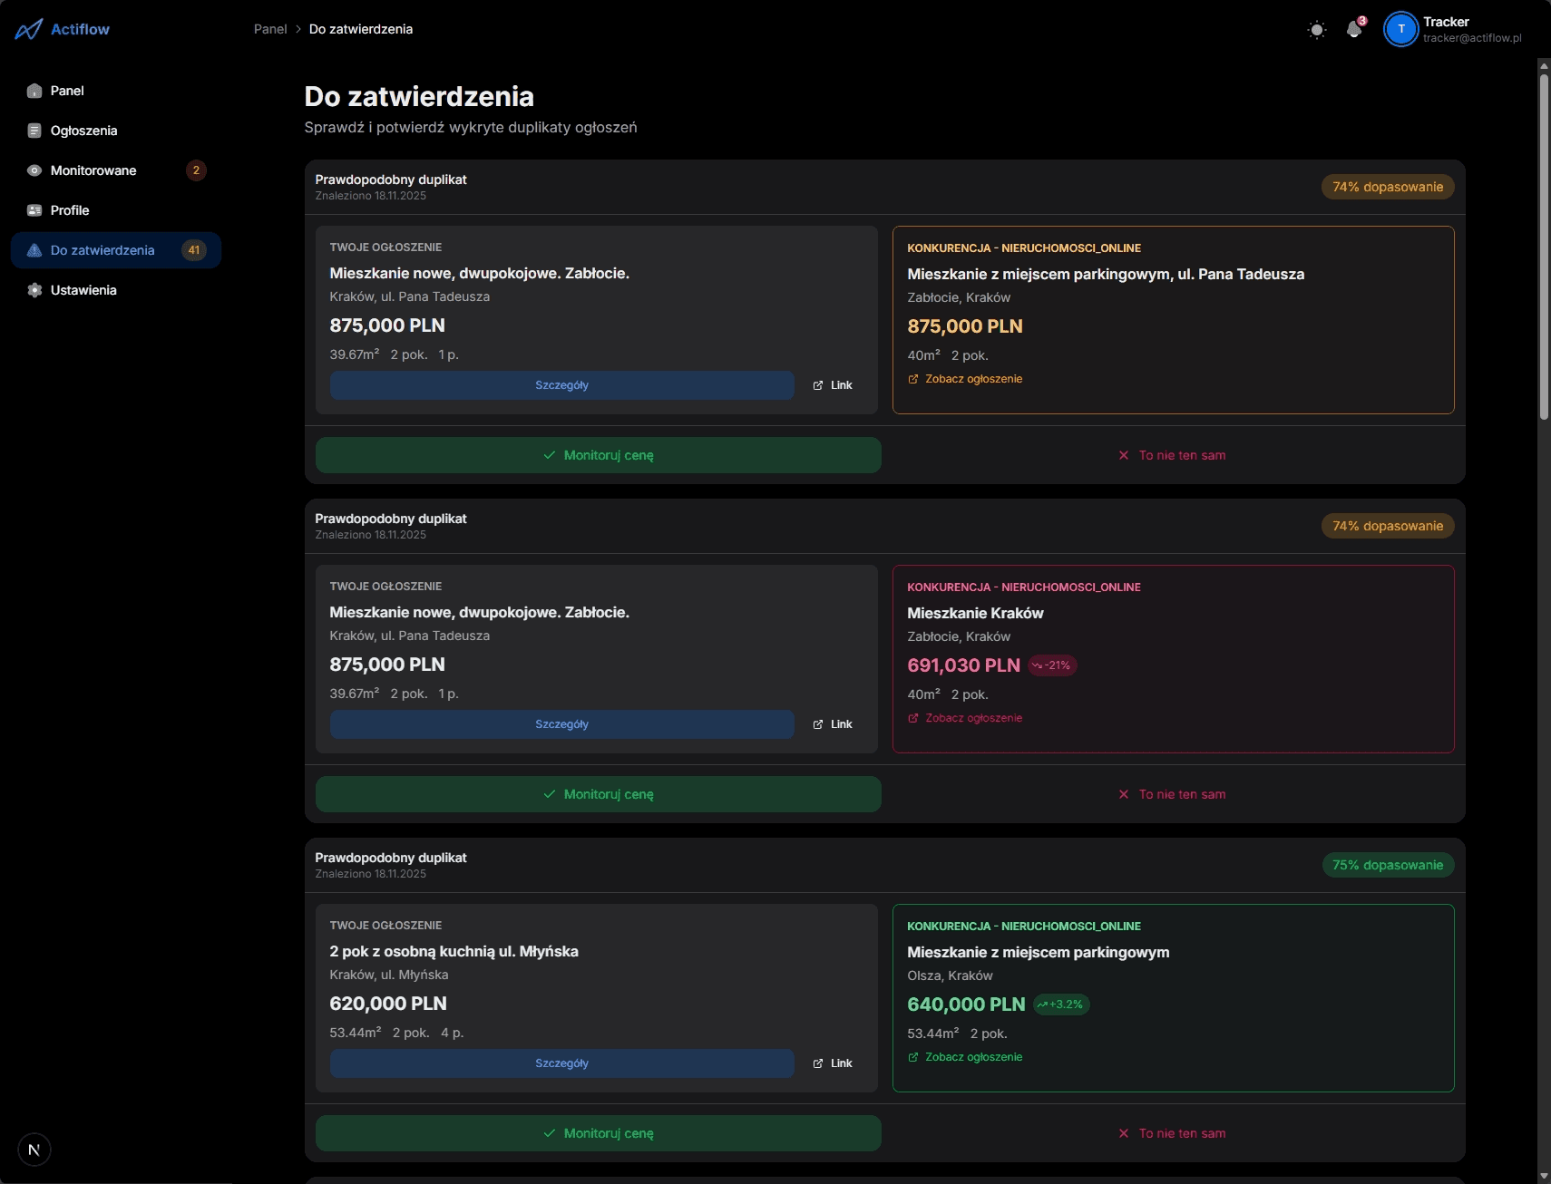
Task: Click Monitoruj cenę on the first duplicate
Action: (597, 454)
